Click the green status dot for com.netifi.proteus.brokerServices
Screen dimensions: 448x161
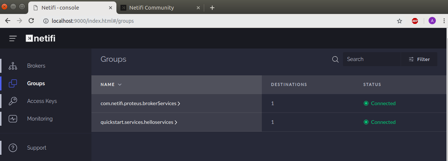click(366, 104)
